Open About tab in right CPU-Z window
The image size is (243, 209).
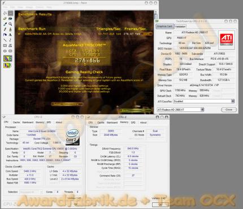click(x=143, y=123)
